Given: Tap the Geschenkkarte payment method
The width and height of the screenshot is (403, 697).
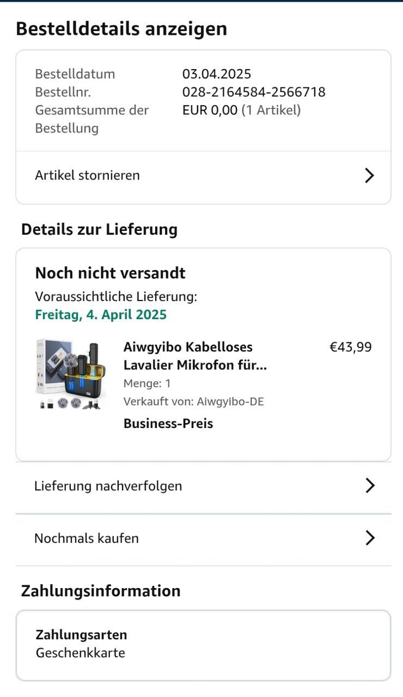Looking at the screenshot, I should 81,653.
